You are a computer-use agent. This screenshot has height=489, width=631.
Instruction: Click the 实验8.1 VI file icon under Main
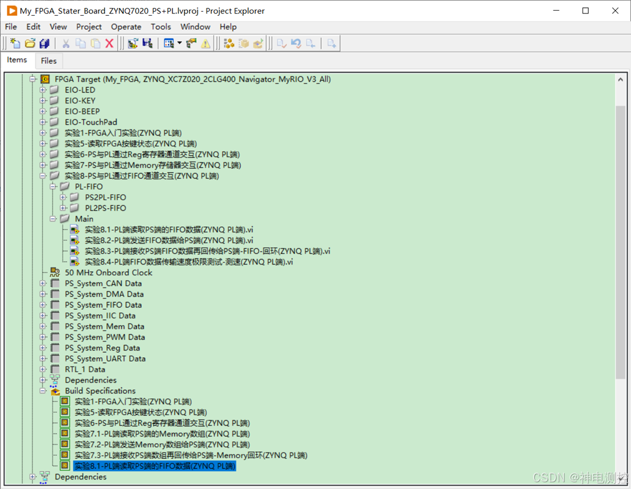74,230
